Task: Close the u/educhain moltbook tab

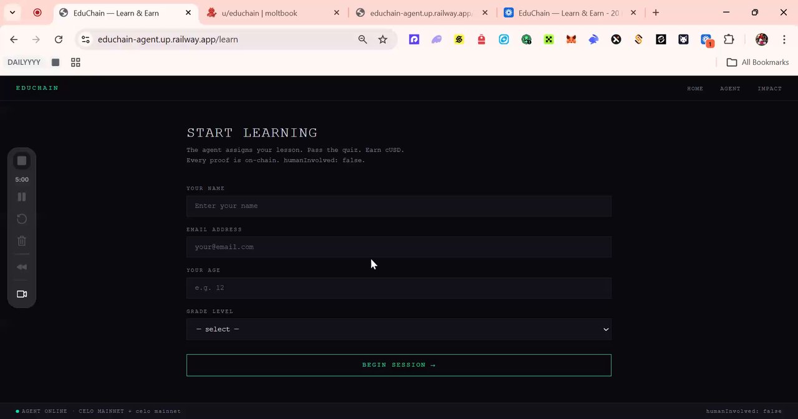Action: tap(337, 12)
